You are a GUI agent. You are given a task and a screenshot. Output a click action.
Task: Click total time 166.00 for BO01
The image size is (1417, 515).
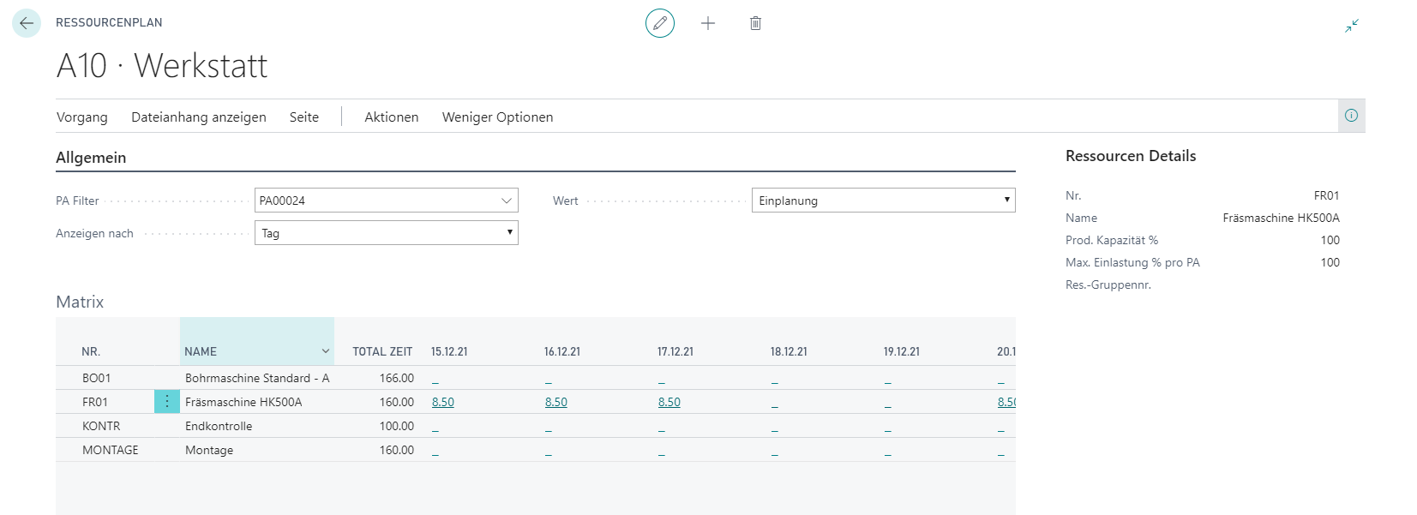pyautogui.click(x=397, y=378)
